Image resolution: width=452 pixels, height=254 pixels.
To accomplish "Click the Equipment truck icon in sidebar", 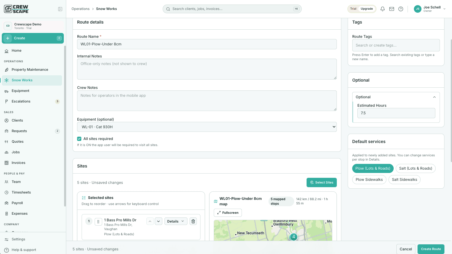I will [x=7, y=91].
